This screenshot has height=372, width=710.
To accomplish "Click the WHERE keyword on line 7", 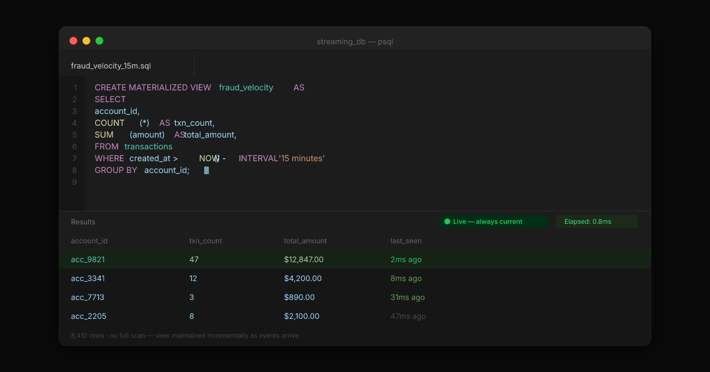I will [109, 158].
